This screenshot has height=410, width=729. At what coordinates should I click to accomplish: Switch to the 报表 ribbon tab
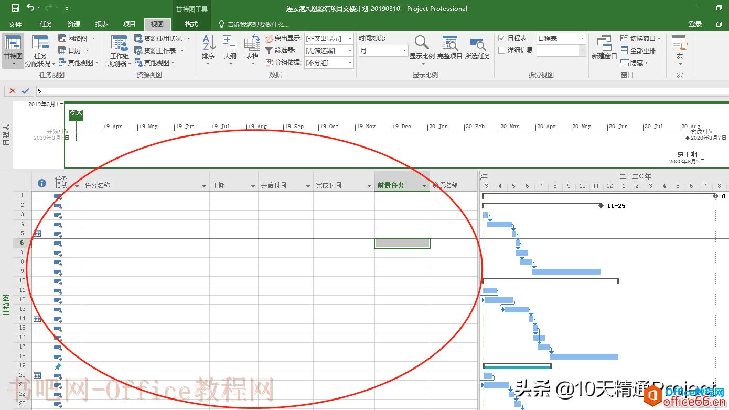[x=102, y=24]
